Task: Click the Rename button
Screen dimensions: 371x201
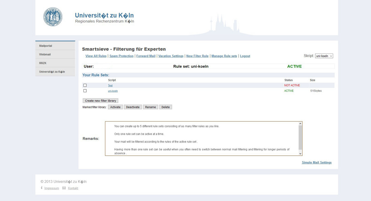Action: (150, 107)
